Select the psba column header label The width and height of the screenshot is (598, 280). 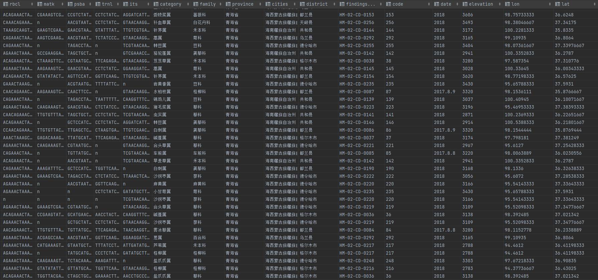point(79,4)
